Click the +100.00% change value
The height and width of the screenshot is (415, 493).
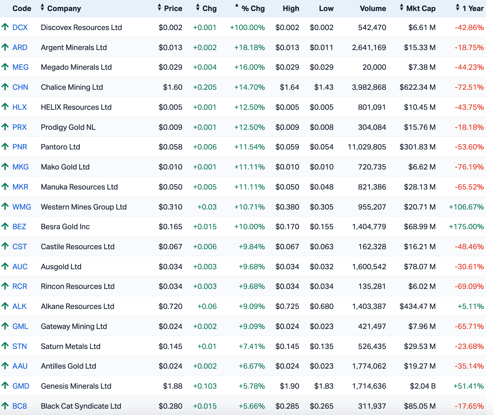point(248,27)
